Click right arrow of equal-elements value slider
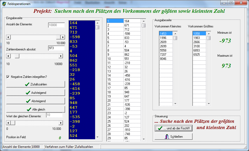 point(61,123)
